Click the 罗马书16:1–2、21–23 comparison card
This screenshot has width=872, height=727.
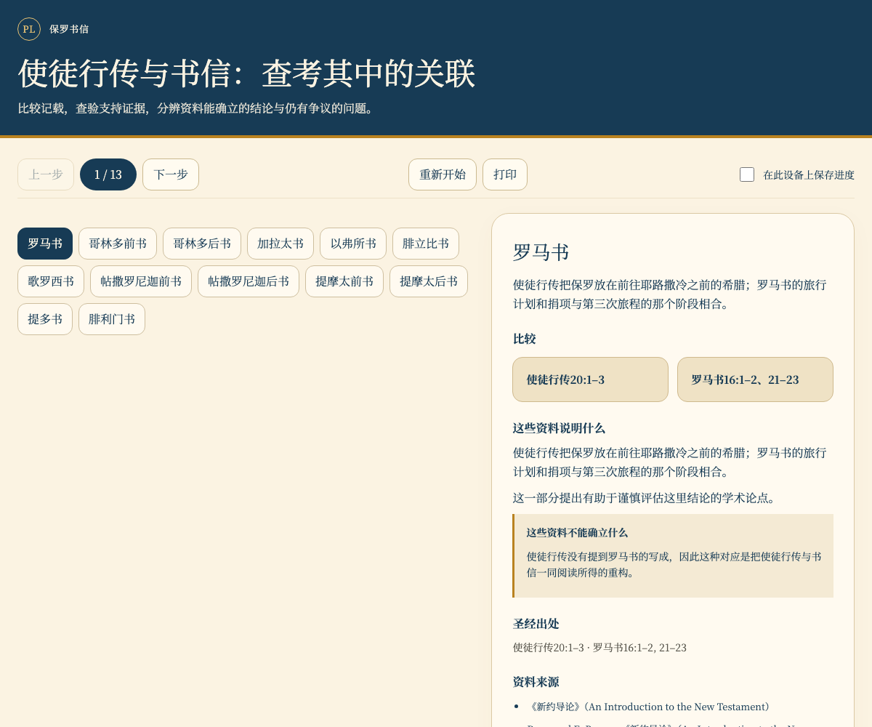(x=755, y=379)
